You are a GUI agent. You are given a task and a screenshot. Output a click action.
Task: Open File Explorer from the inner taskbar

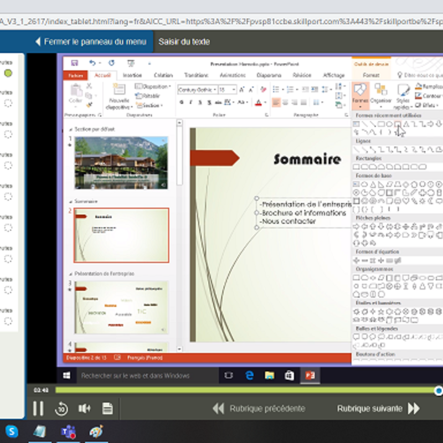point(270,375)
